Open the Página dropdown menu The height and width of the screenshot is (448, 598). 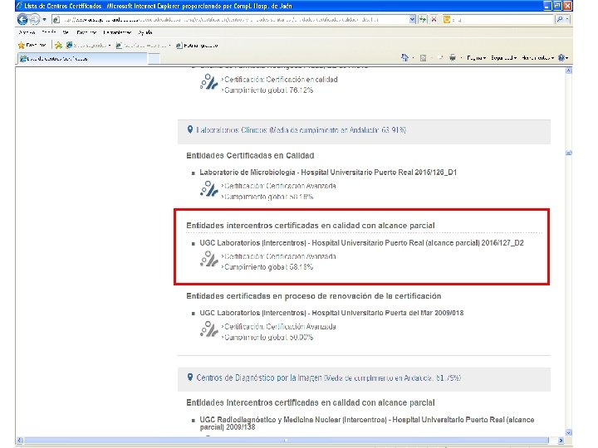477,58
